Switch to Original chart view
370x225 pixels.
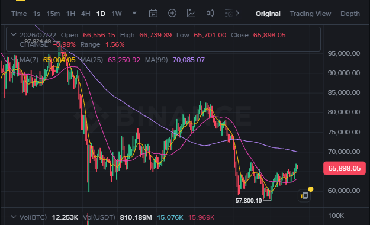pyautogui.click(x=268, y=14)
